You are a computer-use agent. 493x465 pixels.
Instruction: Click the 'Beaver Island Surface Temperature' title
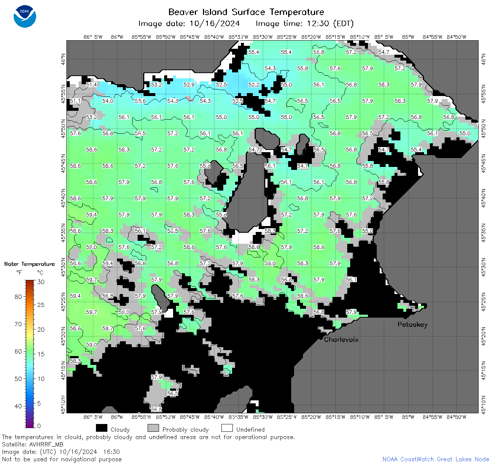[246, 12]
